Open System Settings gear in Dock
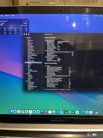Screen dimensions: 103x138 click(54, 112)
